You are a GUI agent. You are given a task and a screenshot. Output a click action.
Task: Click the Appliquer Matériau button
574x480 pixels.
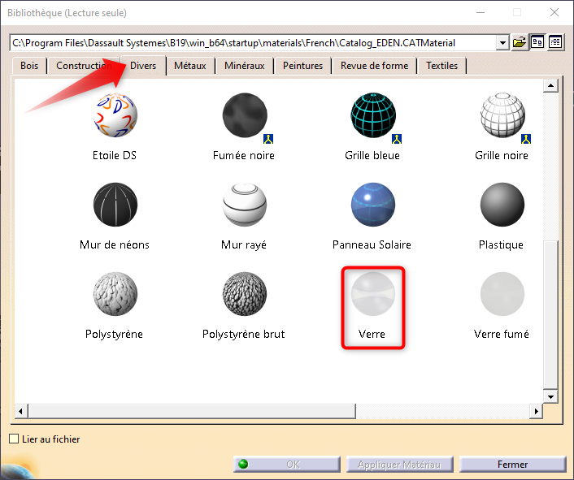(400, 465)
